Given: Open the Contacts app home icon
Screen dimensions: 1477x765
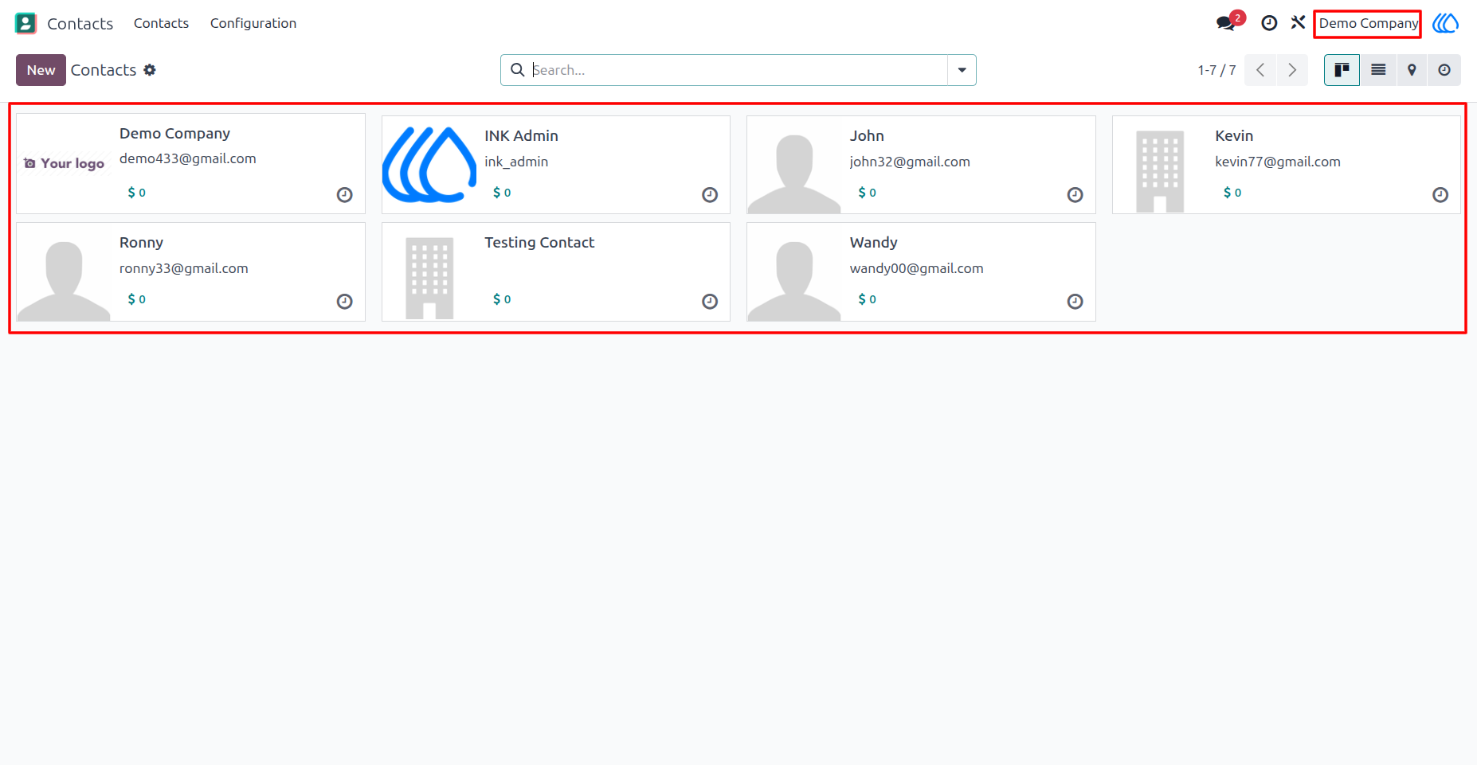Looking at the screenshot, I should pyautogui.click(x=25, y=23).
